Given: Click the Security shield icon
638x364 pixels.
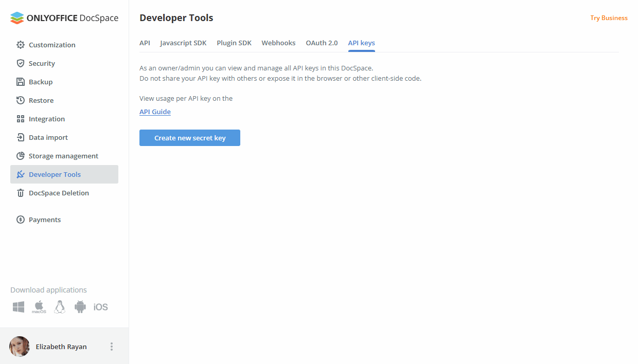Looking at the screenshot, I should (21, 63).
